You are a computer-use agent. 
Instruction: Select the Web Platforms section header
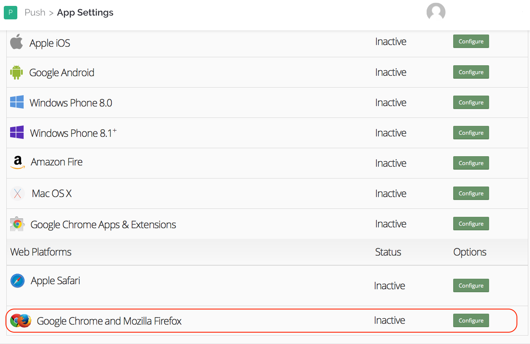click(40, 251)
